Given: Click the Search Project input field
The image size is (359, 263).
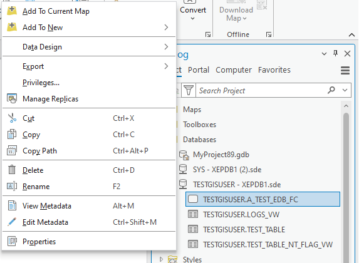Looking at the screenshot, I should click(x=262, y=90).
